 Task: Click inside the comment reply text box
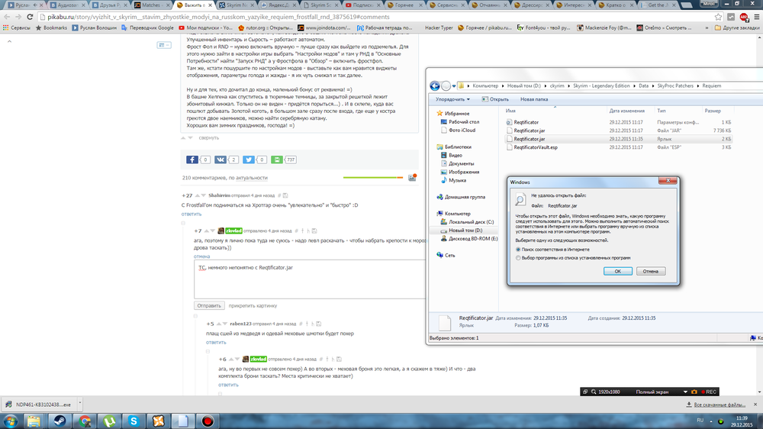pos(305,281)
